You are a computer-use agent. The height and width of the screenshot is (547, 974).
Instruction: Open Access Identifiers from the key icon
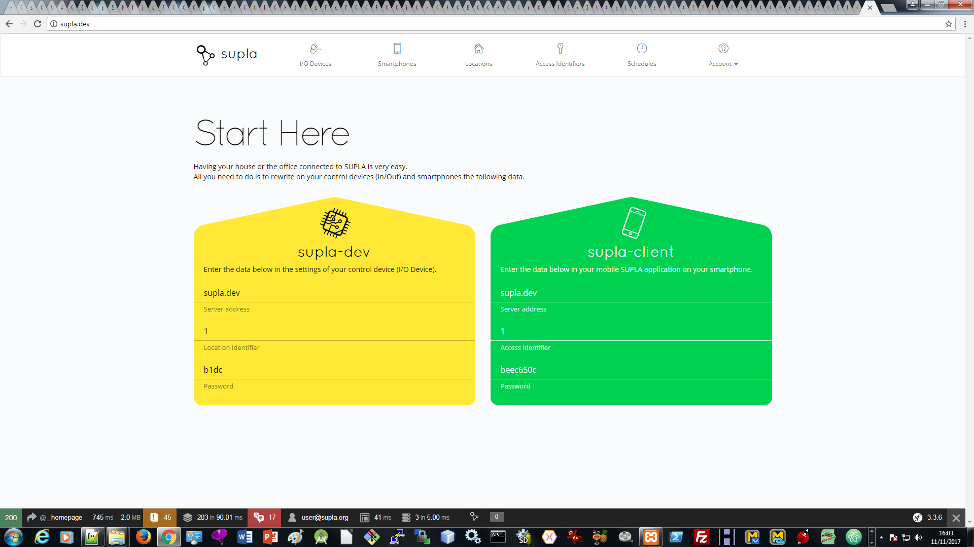pyautogui.click(x=560, y=49)
